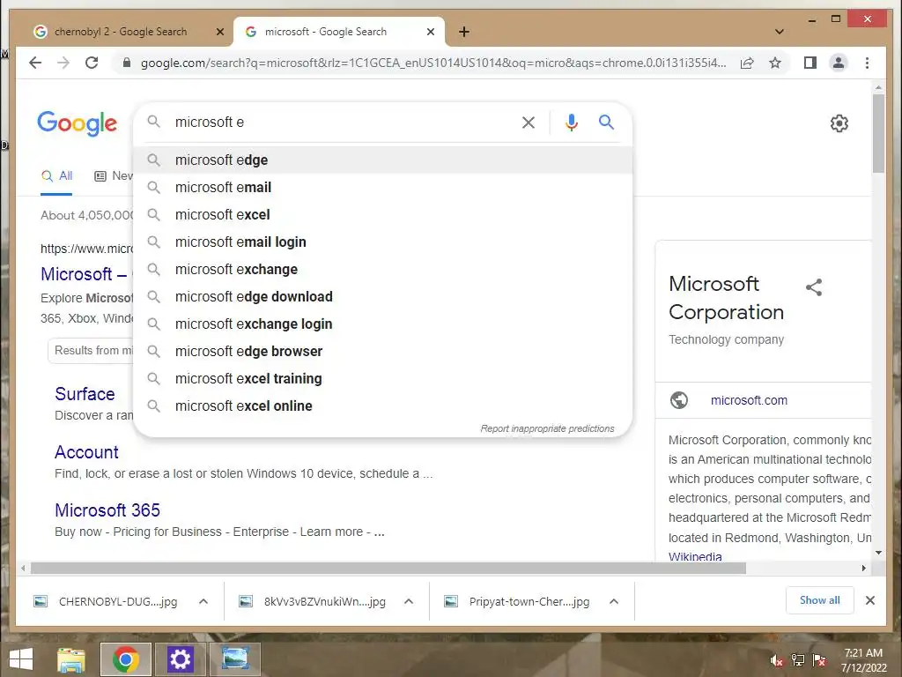Choose suggestion microsoft excel online

pos(383,405)
